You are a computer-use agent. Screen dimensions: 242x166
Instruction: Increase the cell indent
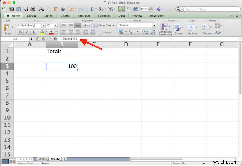(93, 32)
